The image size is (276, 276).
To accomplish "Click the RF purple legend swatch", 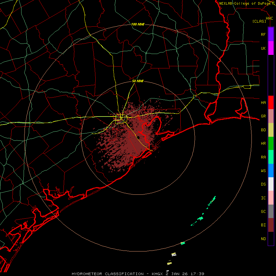I will (271, 34).
